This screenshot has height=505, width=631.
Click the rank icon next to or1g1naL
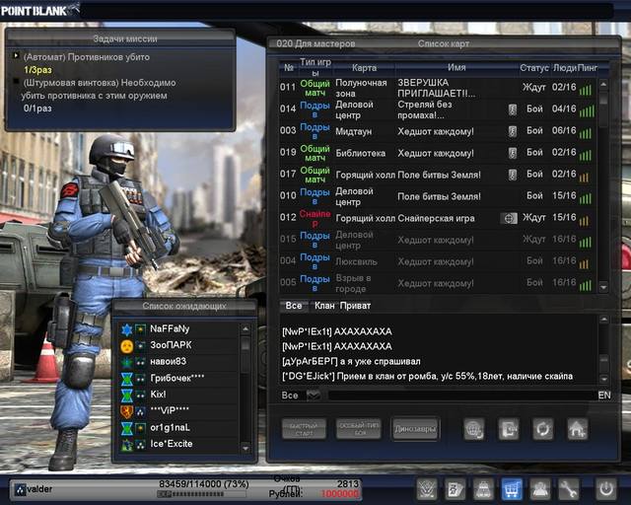[127, 428]
